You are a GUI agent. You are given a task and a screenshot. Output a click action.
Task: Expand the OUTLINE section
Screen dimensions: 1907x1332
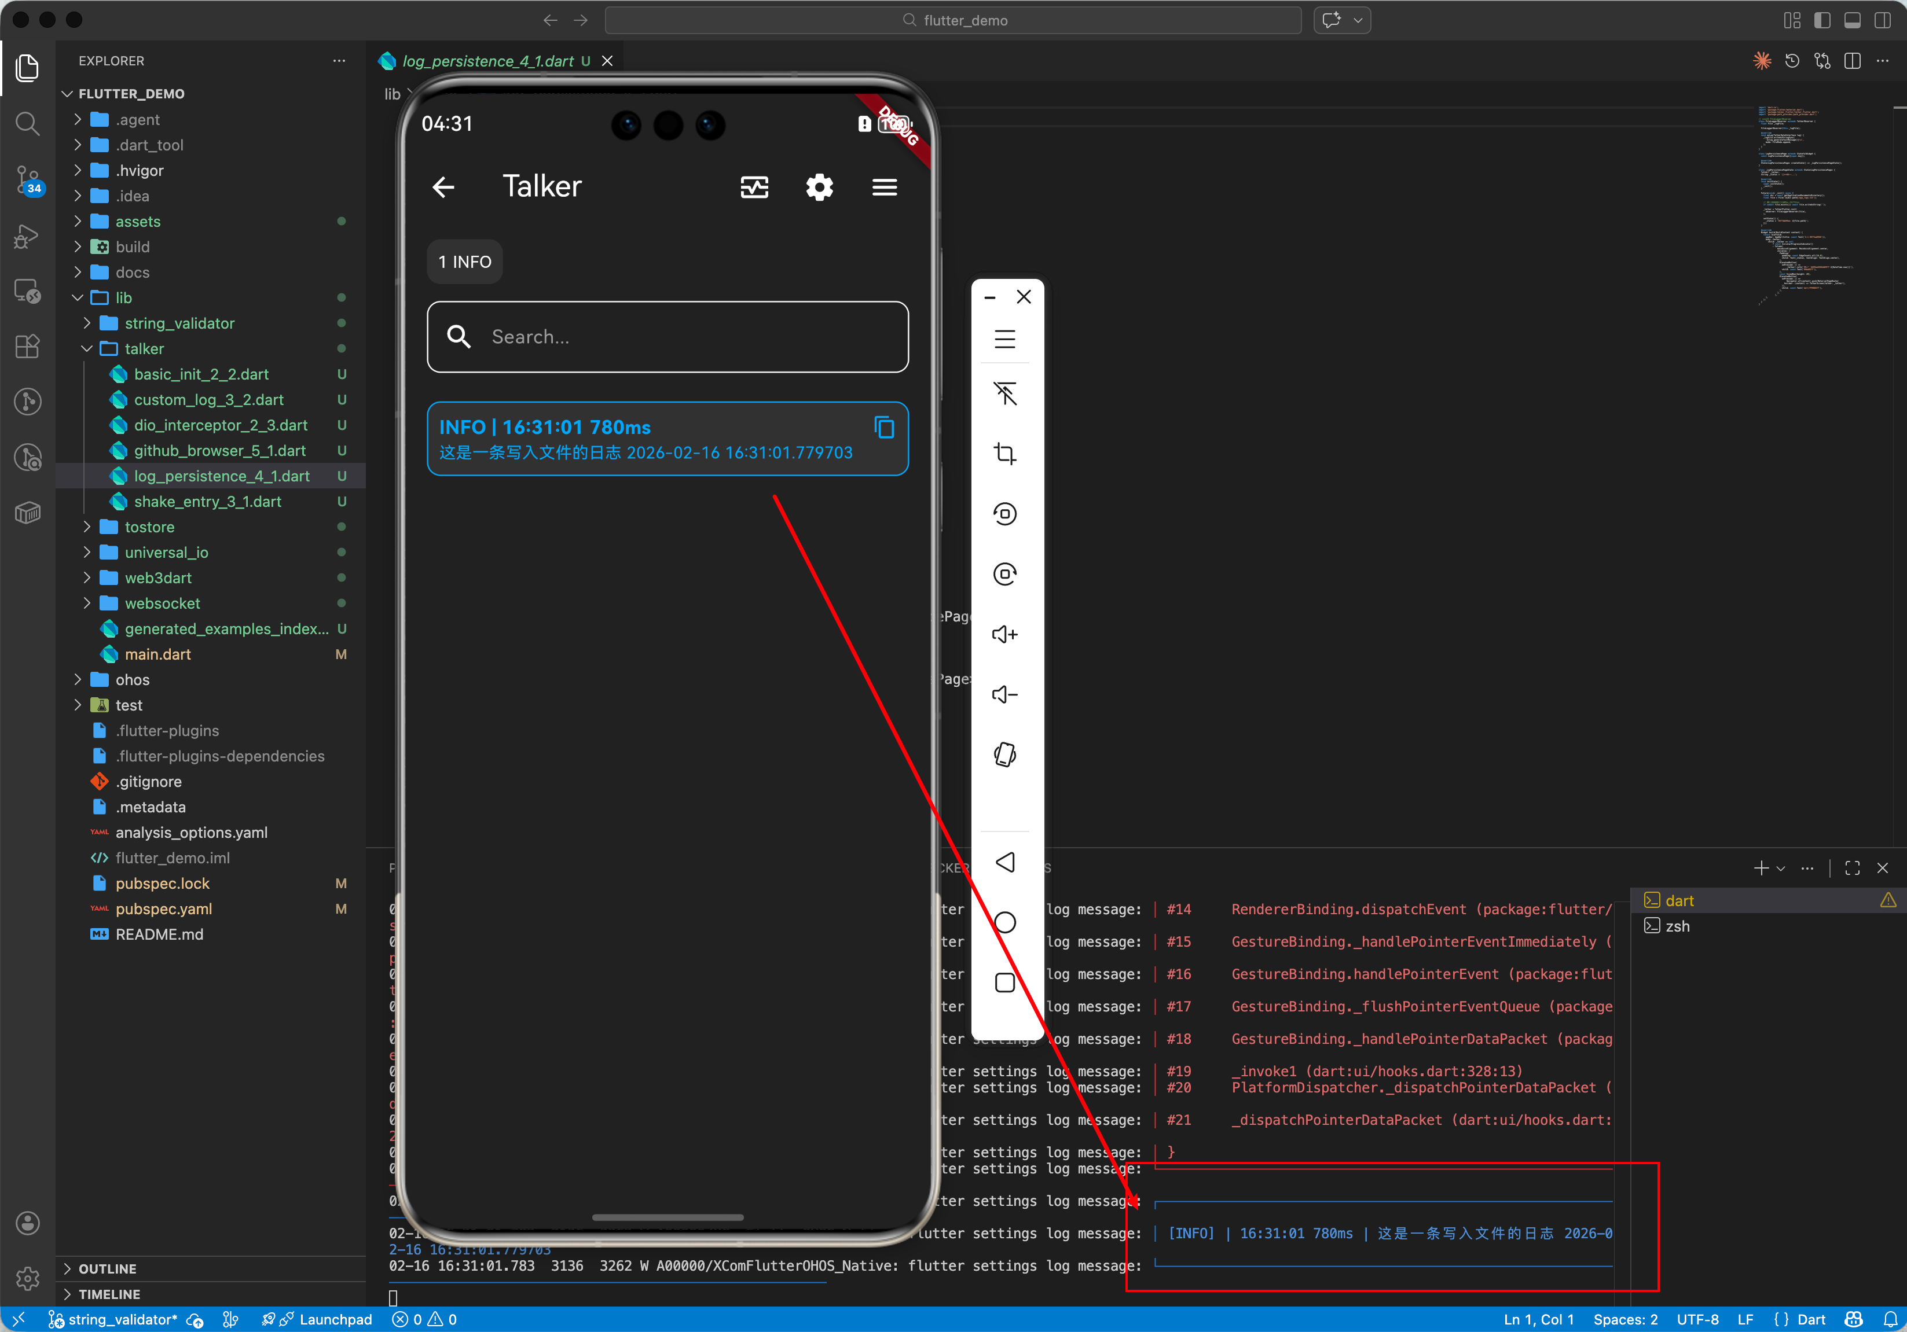point(107,1268)
